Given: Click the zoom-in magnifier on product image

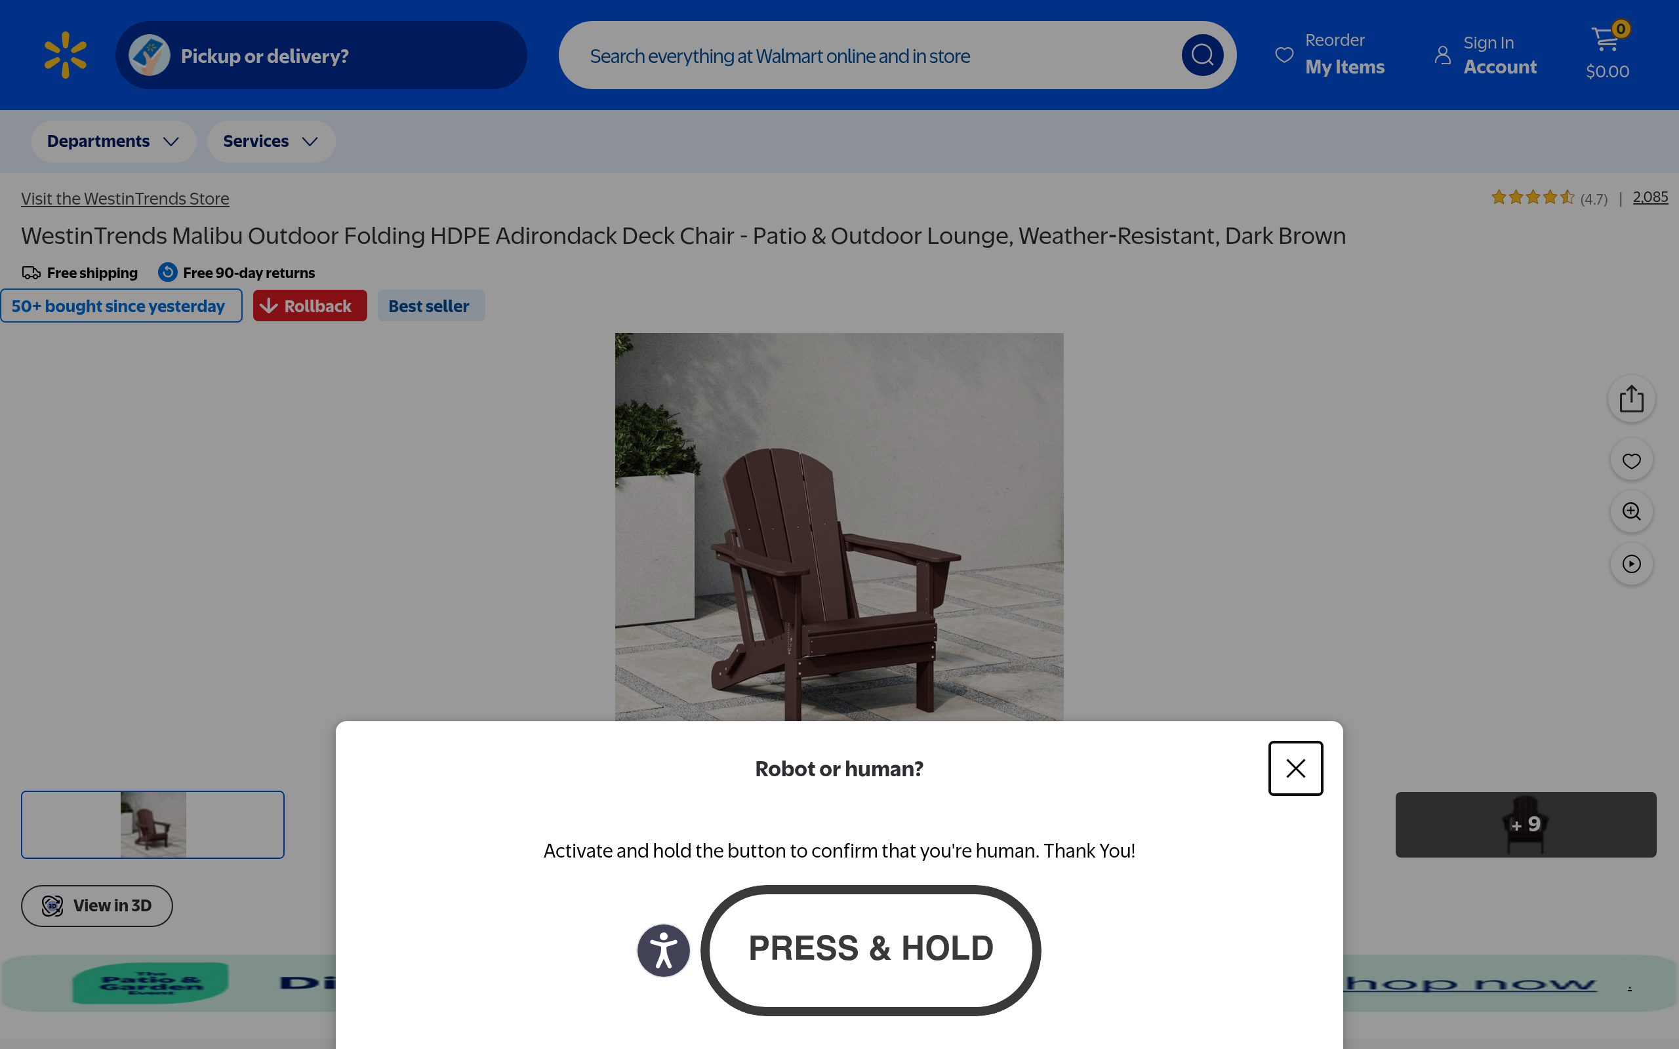Looking at the screenshot, I should 1631,511.
